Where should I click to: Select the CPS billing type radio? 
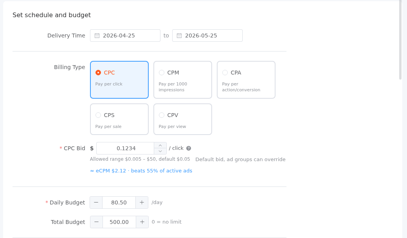[x=98, y=115]
